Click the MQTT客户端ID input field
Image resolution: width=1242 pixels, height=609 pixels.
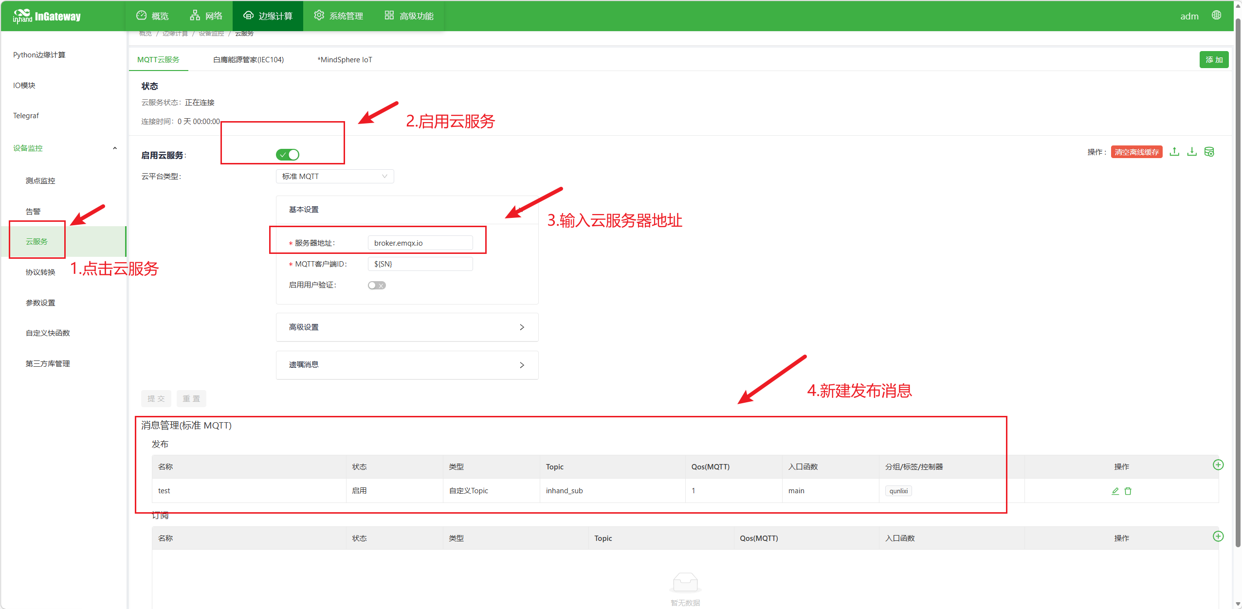click(420, 264)
